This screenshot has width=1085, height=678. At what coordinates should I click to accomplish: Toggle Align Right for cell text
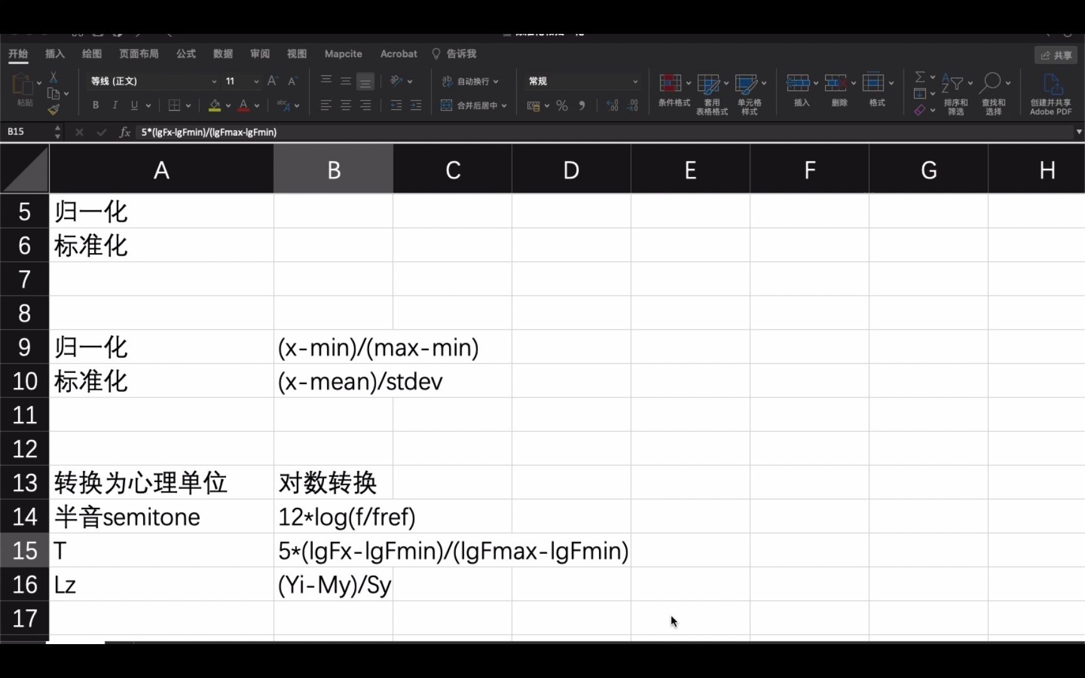(365, 105)
